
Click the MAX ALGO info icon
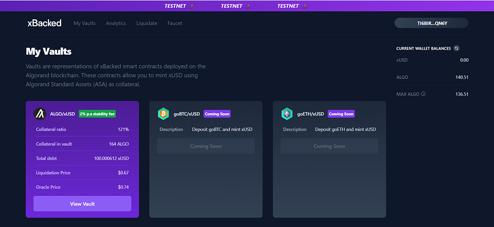click(423, 94)
